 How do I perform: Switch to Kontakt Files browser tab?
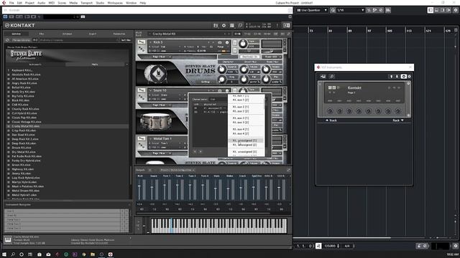[42, 34]
